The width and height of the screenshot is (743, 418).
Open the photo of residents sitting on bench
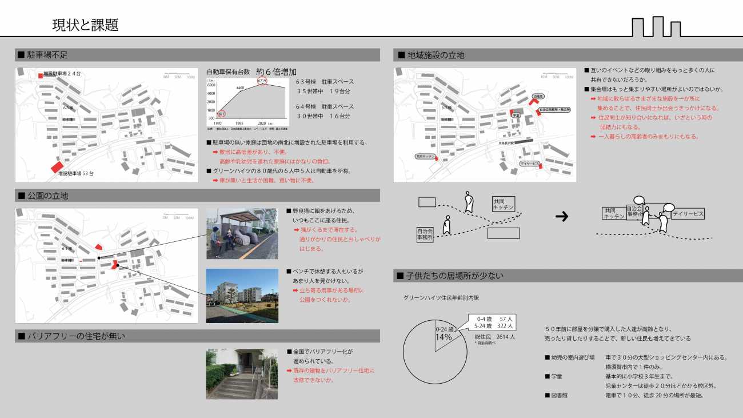click(x=242, y=233)
